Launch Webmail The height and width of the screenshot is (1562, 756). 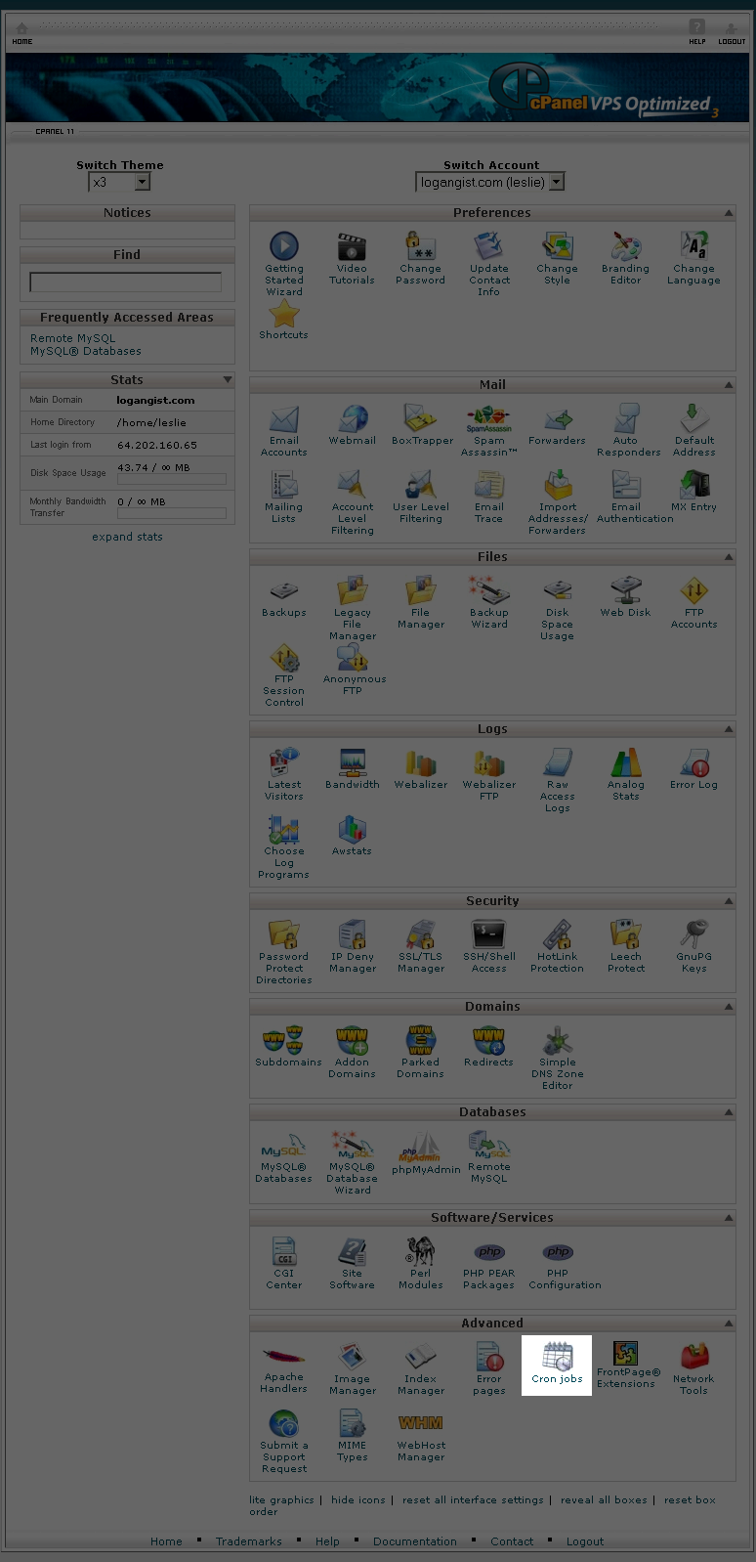coord(352,424)
